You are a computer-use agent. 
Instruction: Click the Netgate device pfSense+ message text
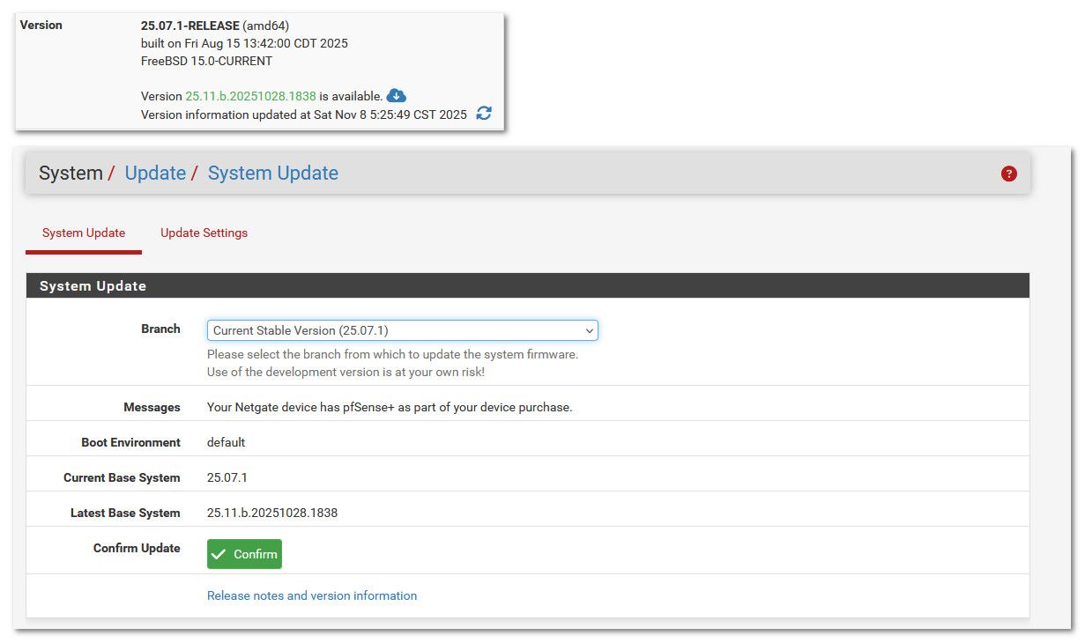tap(389, 407)
